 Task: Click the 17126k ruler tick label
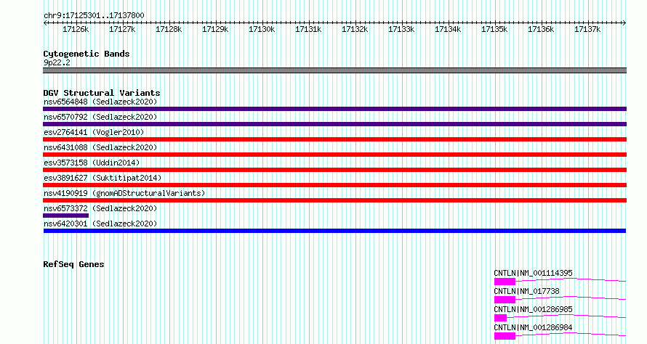pyautogui.click(x=76, y=29)
